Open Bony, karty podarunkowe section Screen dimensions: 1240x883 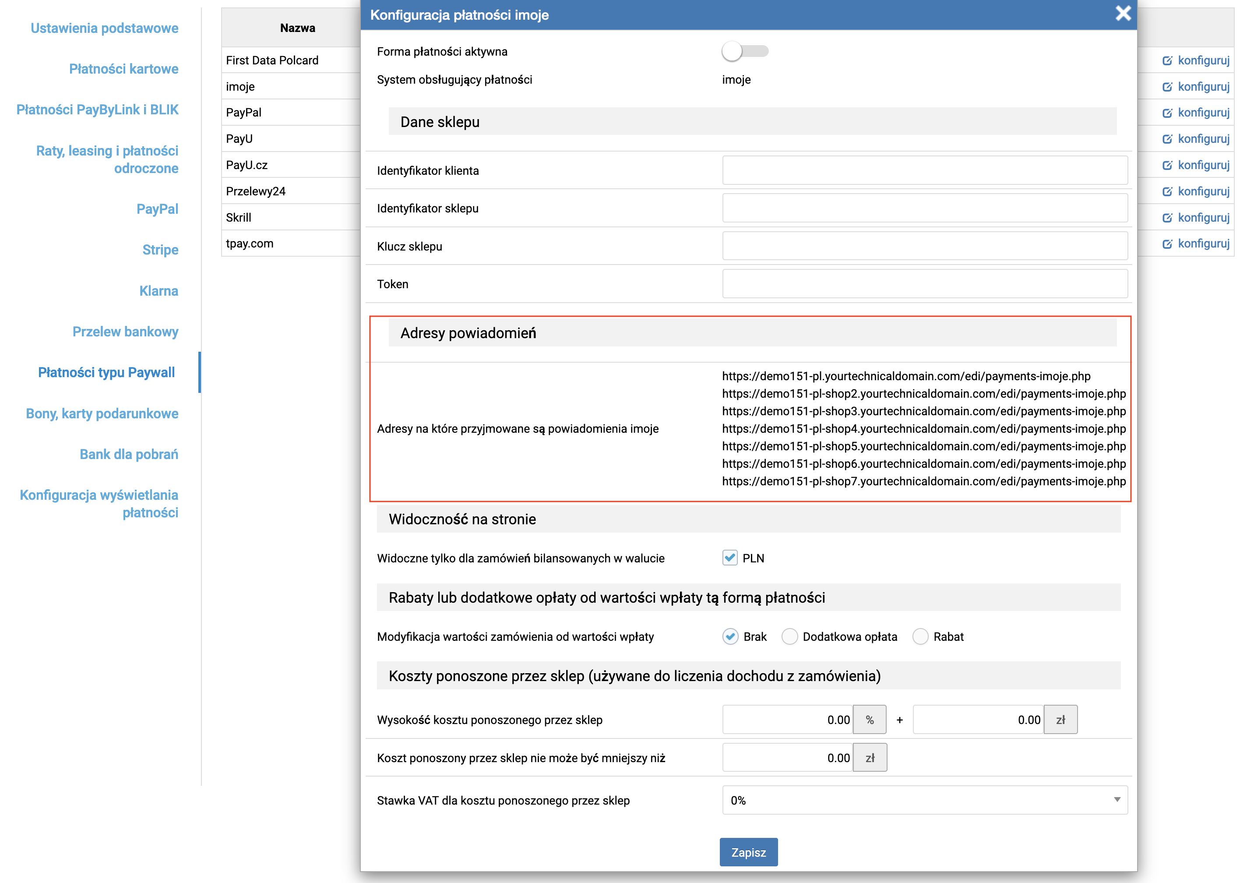coord(102,414)
